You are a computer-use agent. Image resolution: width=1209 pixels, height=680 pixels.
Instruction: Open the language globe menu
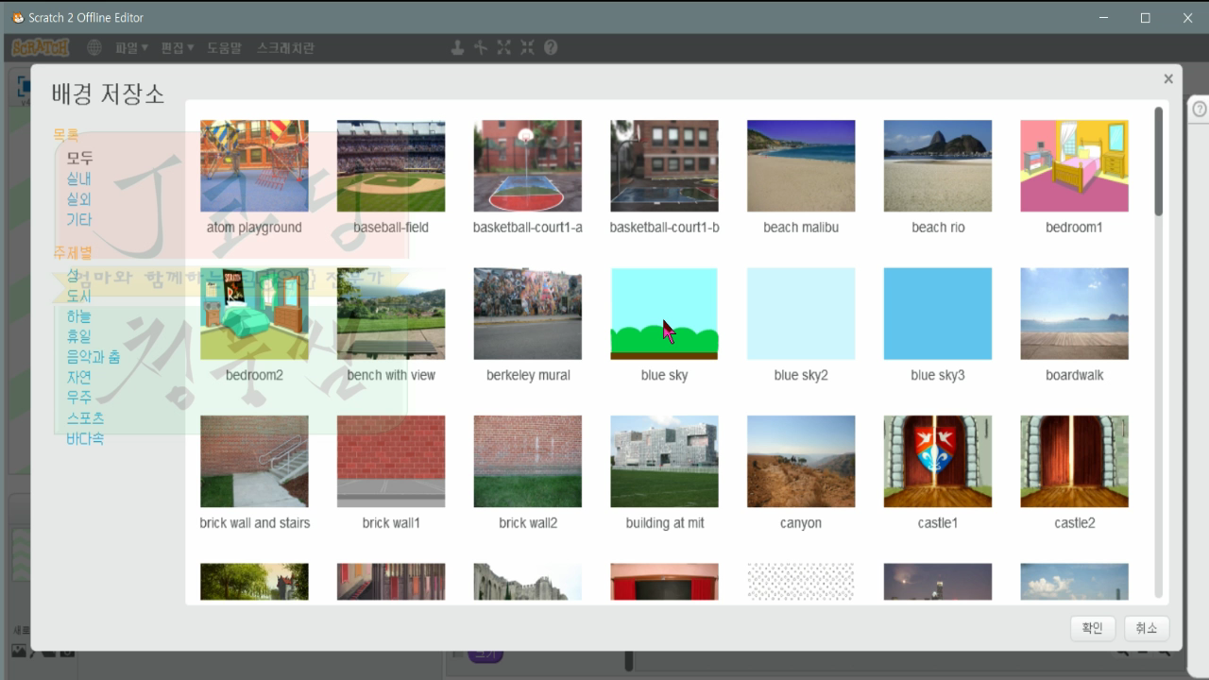point(94,47)
